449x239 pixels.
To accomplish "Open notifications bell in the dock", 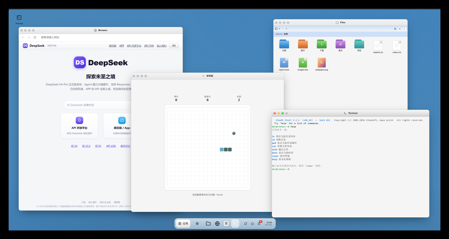I will coord(259,224).
